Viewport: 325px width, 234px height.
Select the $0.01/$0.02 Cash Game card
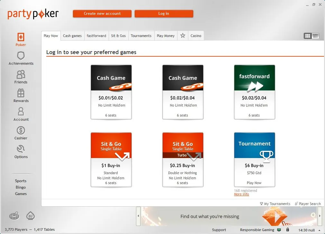click(111, 92)
